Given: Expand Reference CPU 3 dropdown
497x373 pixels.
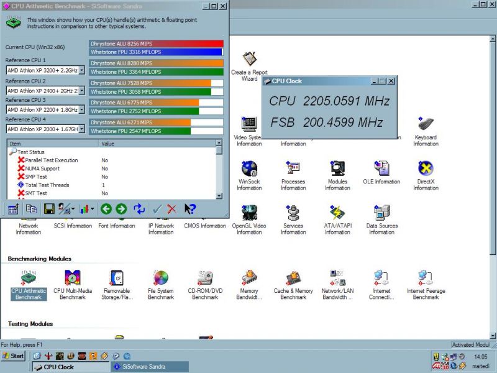Looking at the screenshot, I should (82, 110).
